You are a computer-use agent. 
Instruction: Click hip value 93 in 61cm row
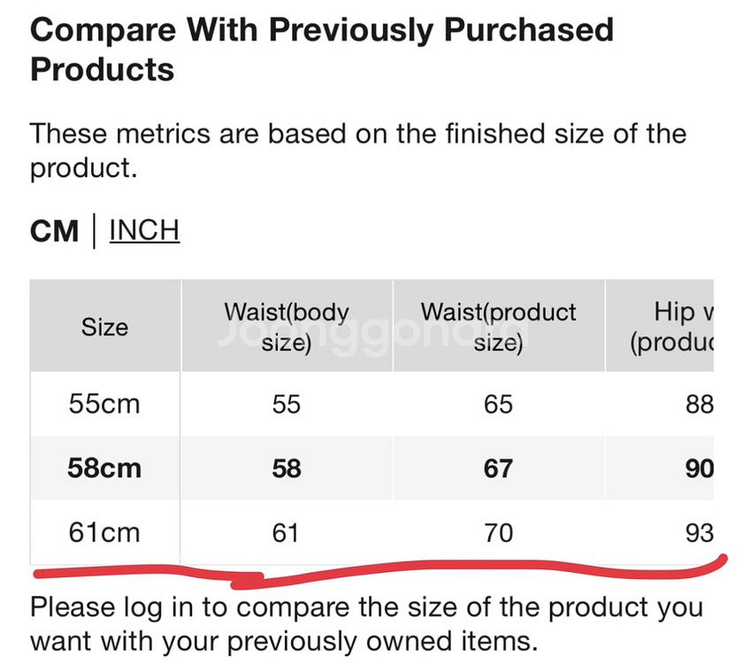(700, 533)
